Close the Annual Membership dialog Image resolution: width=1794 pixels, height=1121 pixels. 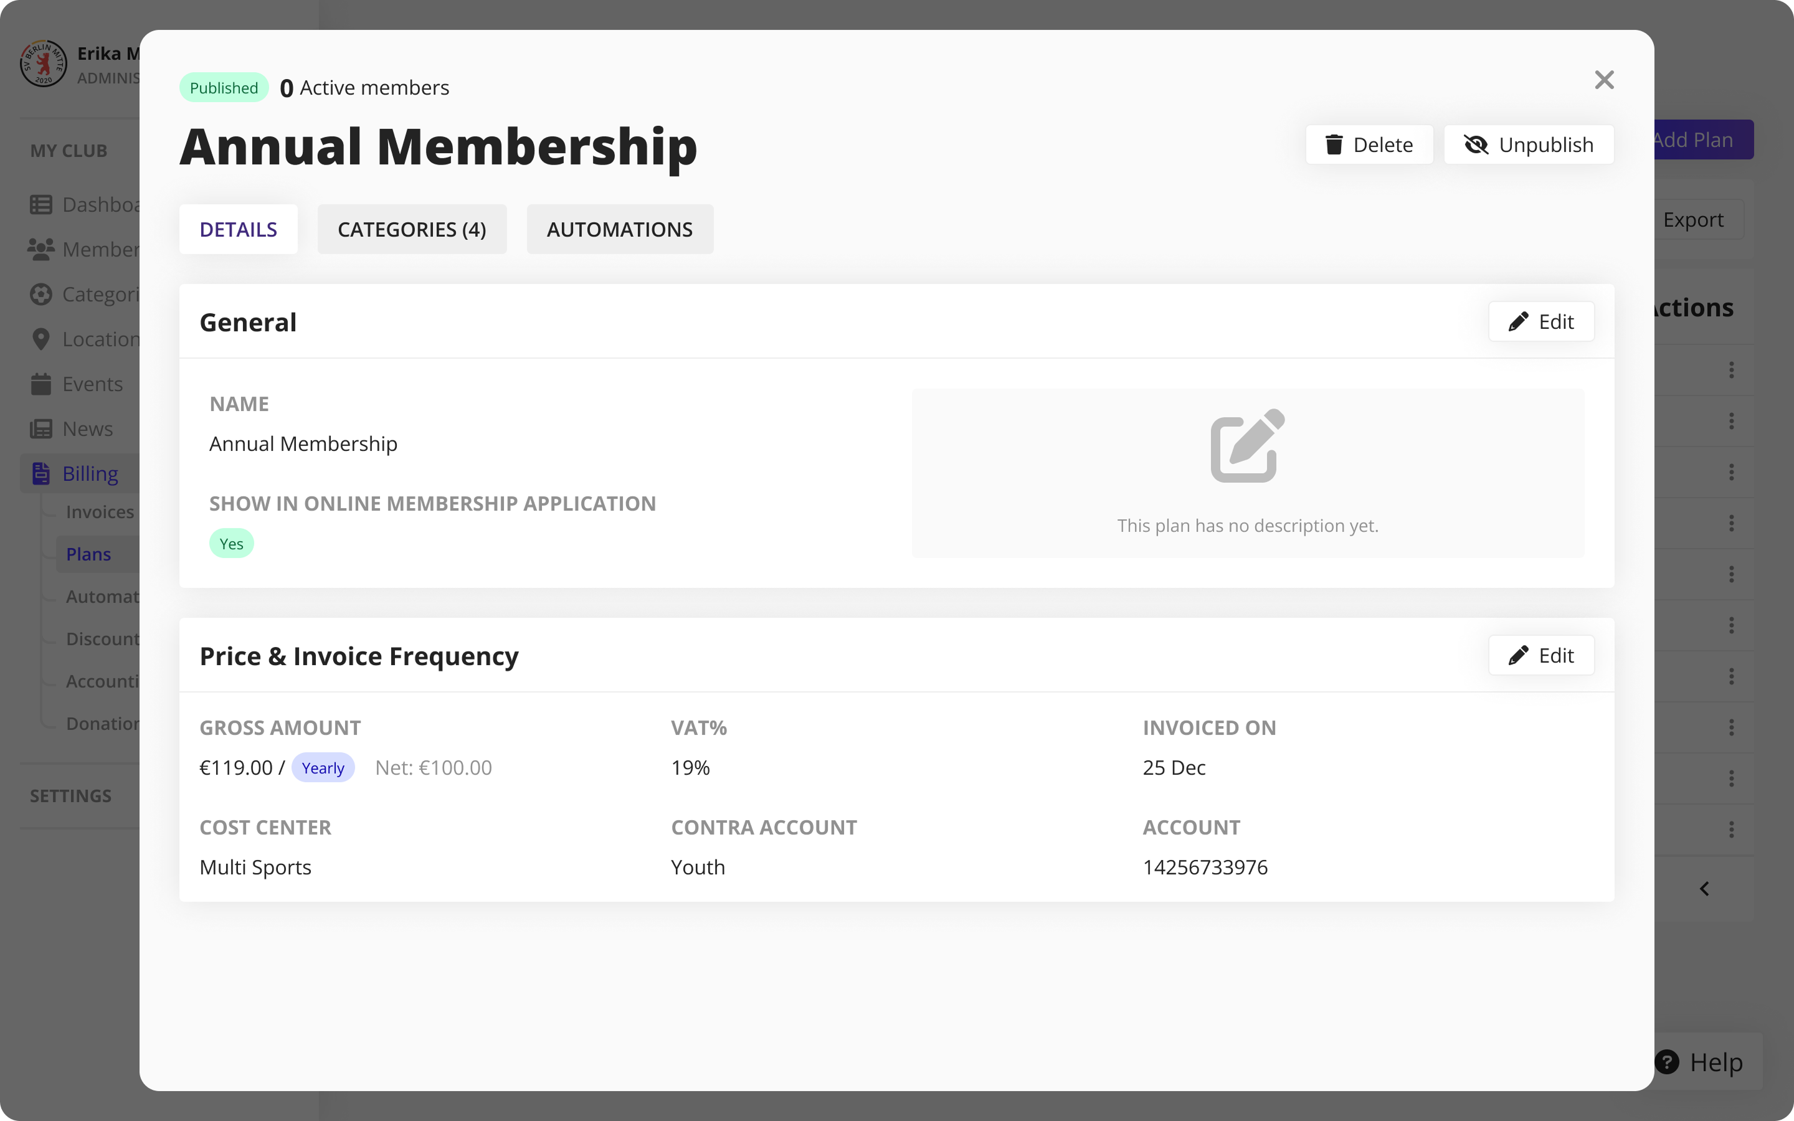(1604, 80)
